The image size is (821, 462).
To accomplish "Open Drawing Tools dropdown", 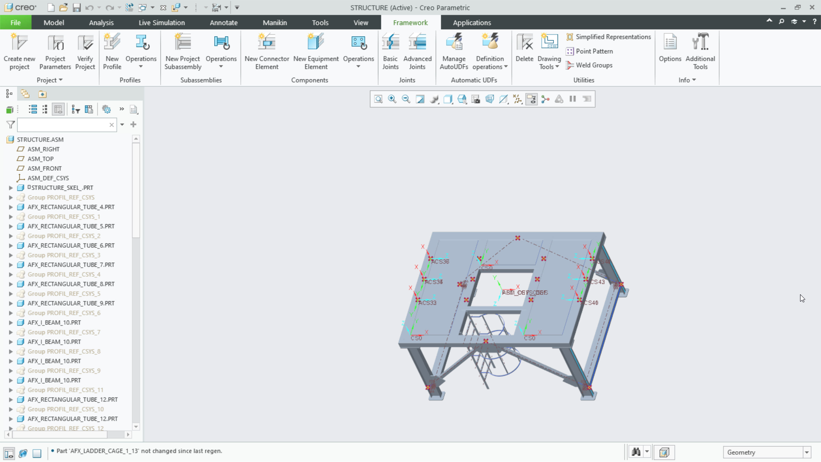I will [x=549, y=63].
